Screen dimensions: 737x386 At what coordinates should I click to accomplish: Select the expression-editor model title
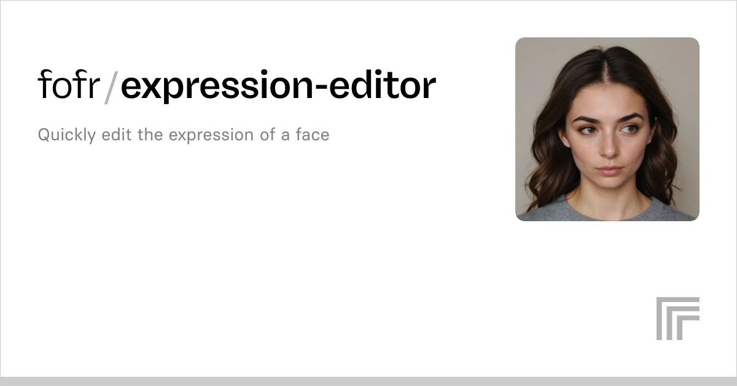click(x=278, y=86)
